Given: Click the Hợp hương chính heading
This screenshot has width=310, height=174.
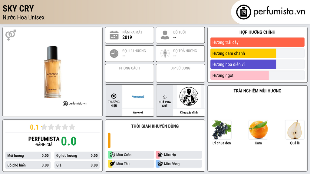Looking at the screenshot, I should pyautogui.click(x=257, y=32).
